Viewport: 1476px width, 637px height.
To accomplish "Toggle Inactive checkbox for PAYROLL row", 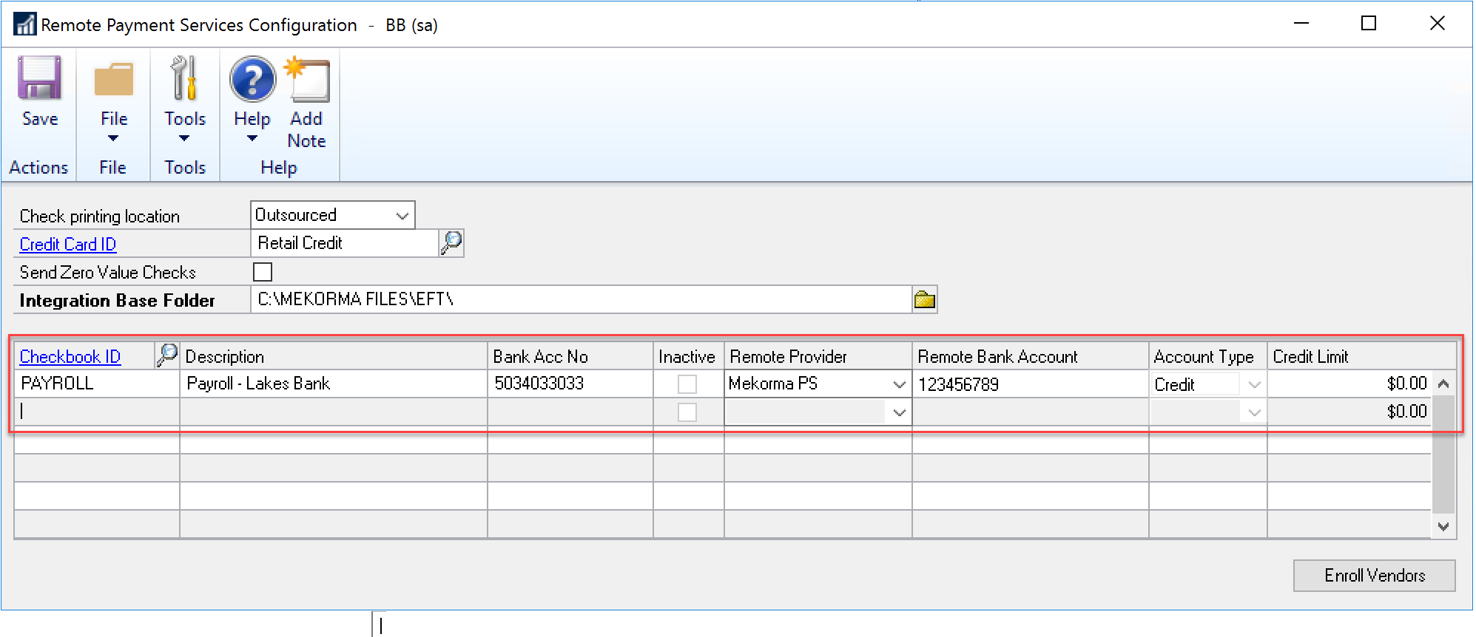I will pyautogui.click(x=687, y=384).
